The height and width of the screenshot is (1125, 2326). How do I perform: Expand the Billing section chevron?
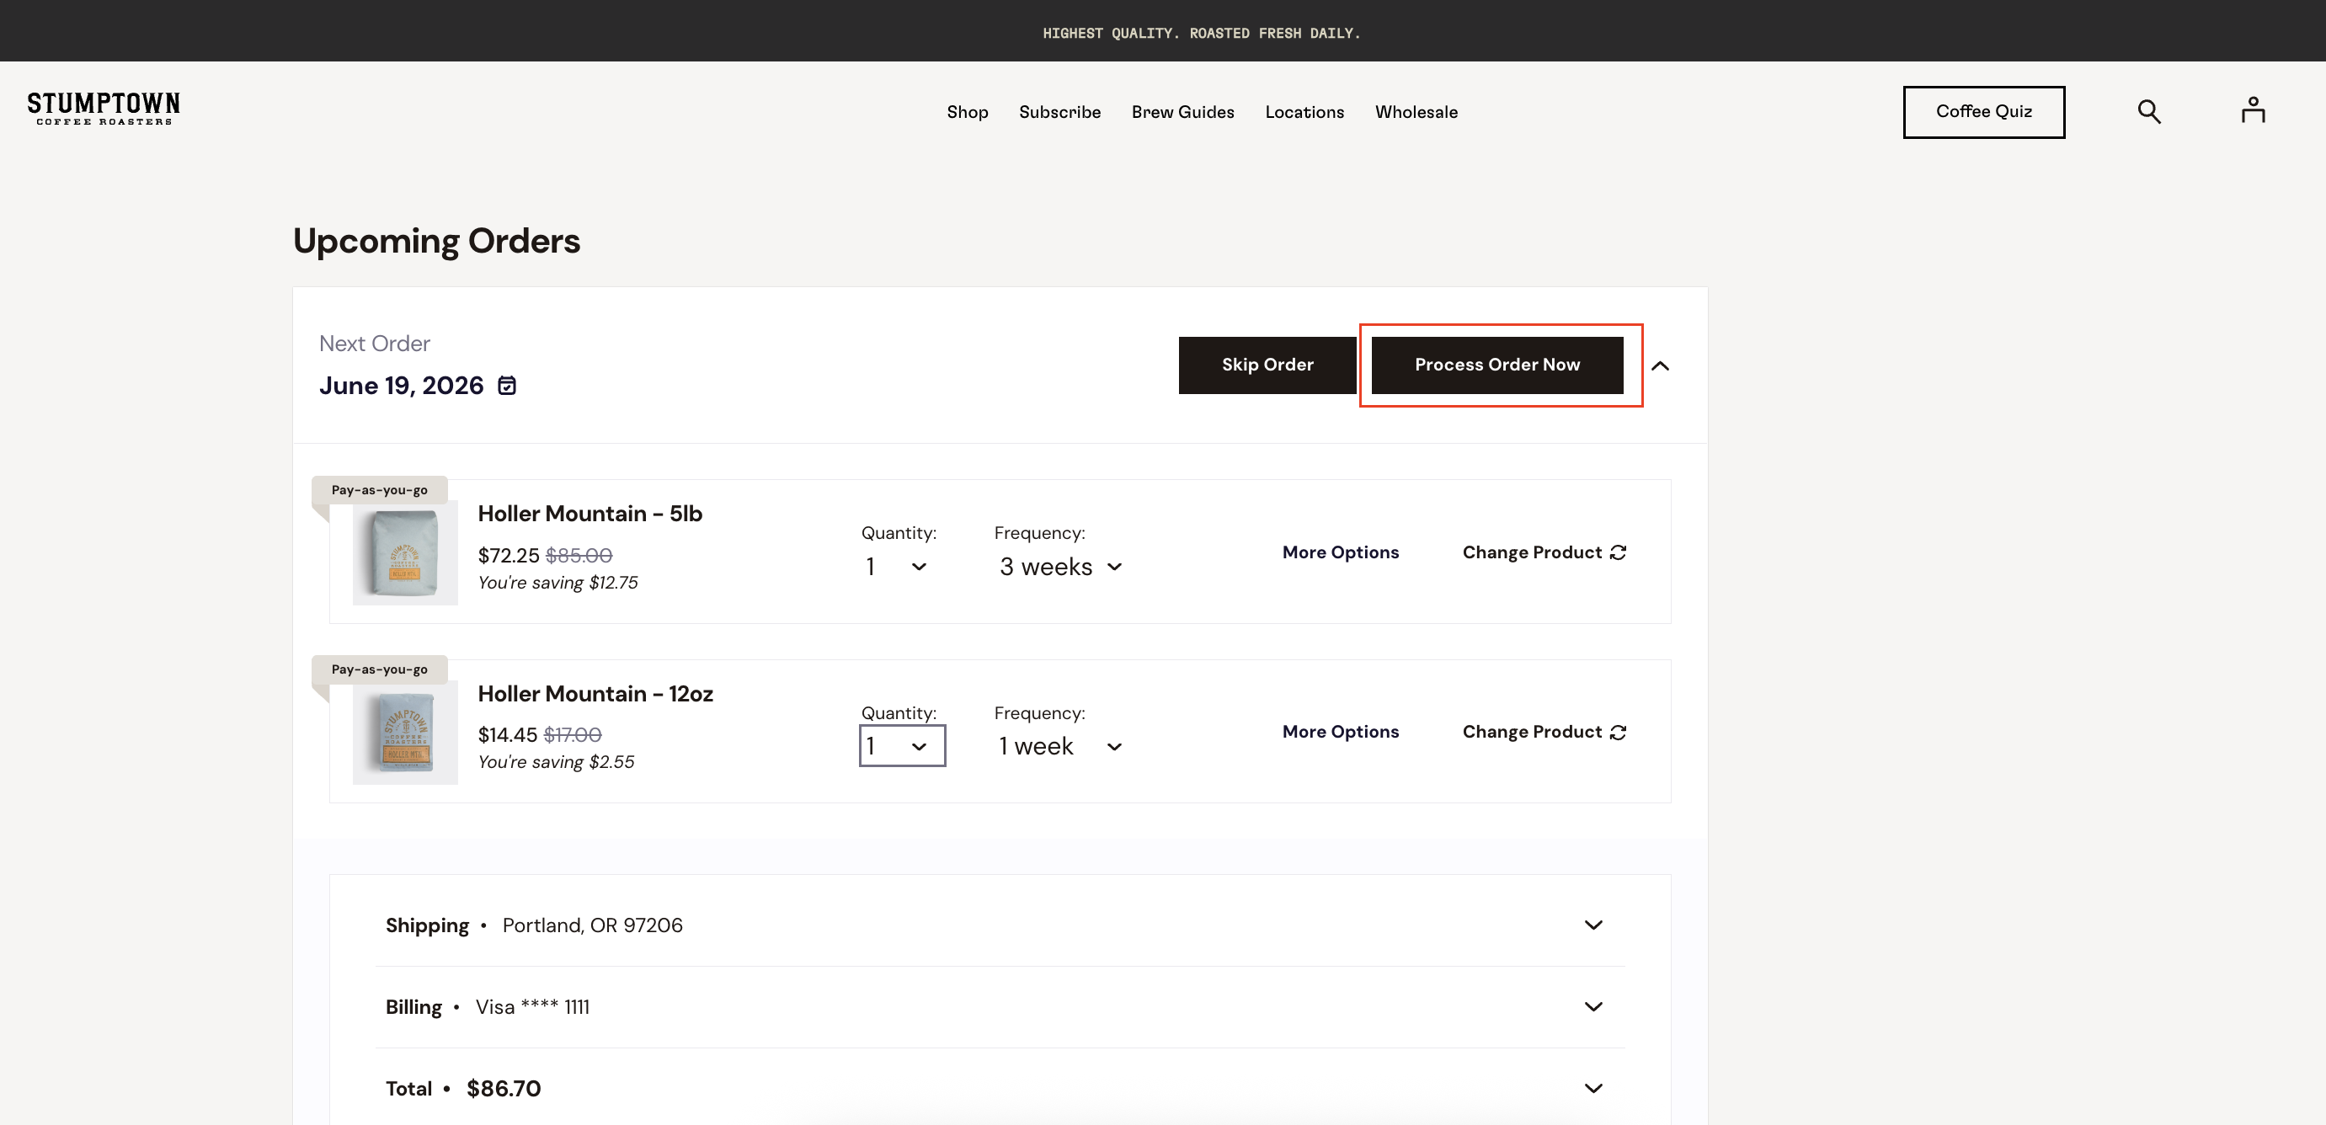click(x=1592, y=1005)
